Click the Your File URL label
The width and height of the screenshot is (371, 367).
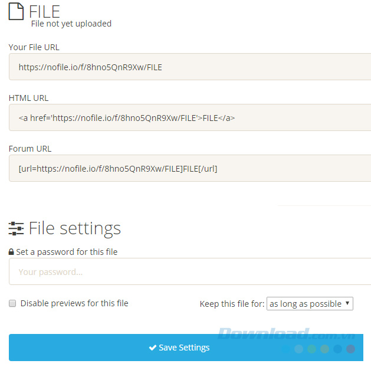[x=34, y=47]
